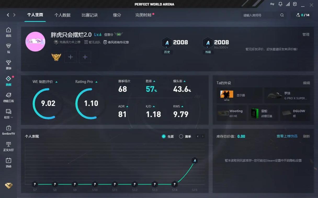Click 编辑 in the peripherals panel
The height and width of the screenshot is (198, 318).
click(x=306, y=83)
